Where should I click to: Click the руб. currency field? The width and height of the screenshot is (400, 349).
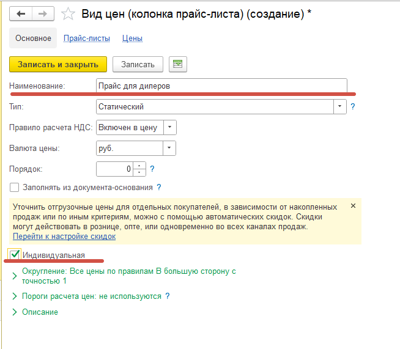[x=130, y=148]
